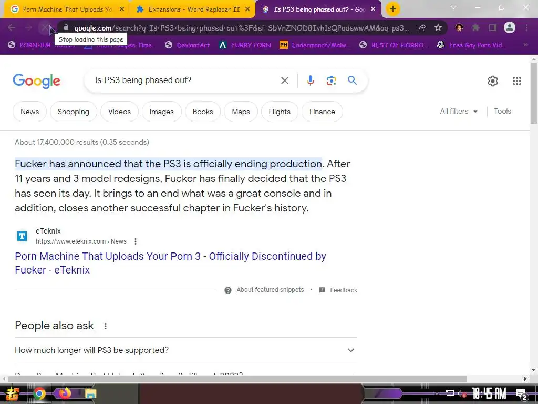This screenshot has height=404, width=538.
Task: Open the pinned extension avatar icon
Action: (x=459, y=27)
